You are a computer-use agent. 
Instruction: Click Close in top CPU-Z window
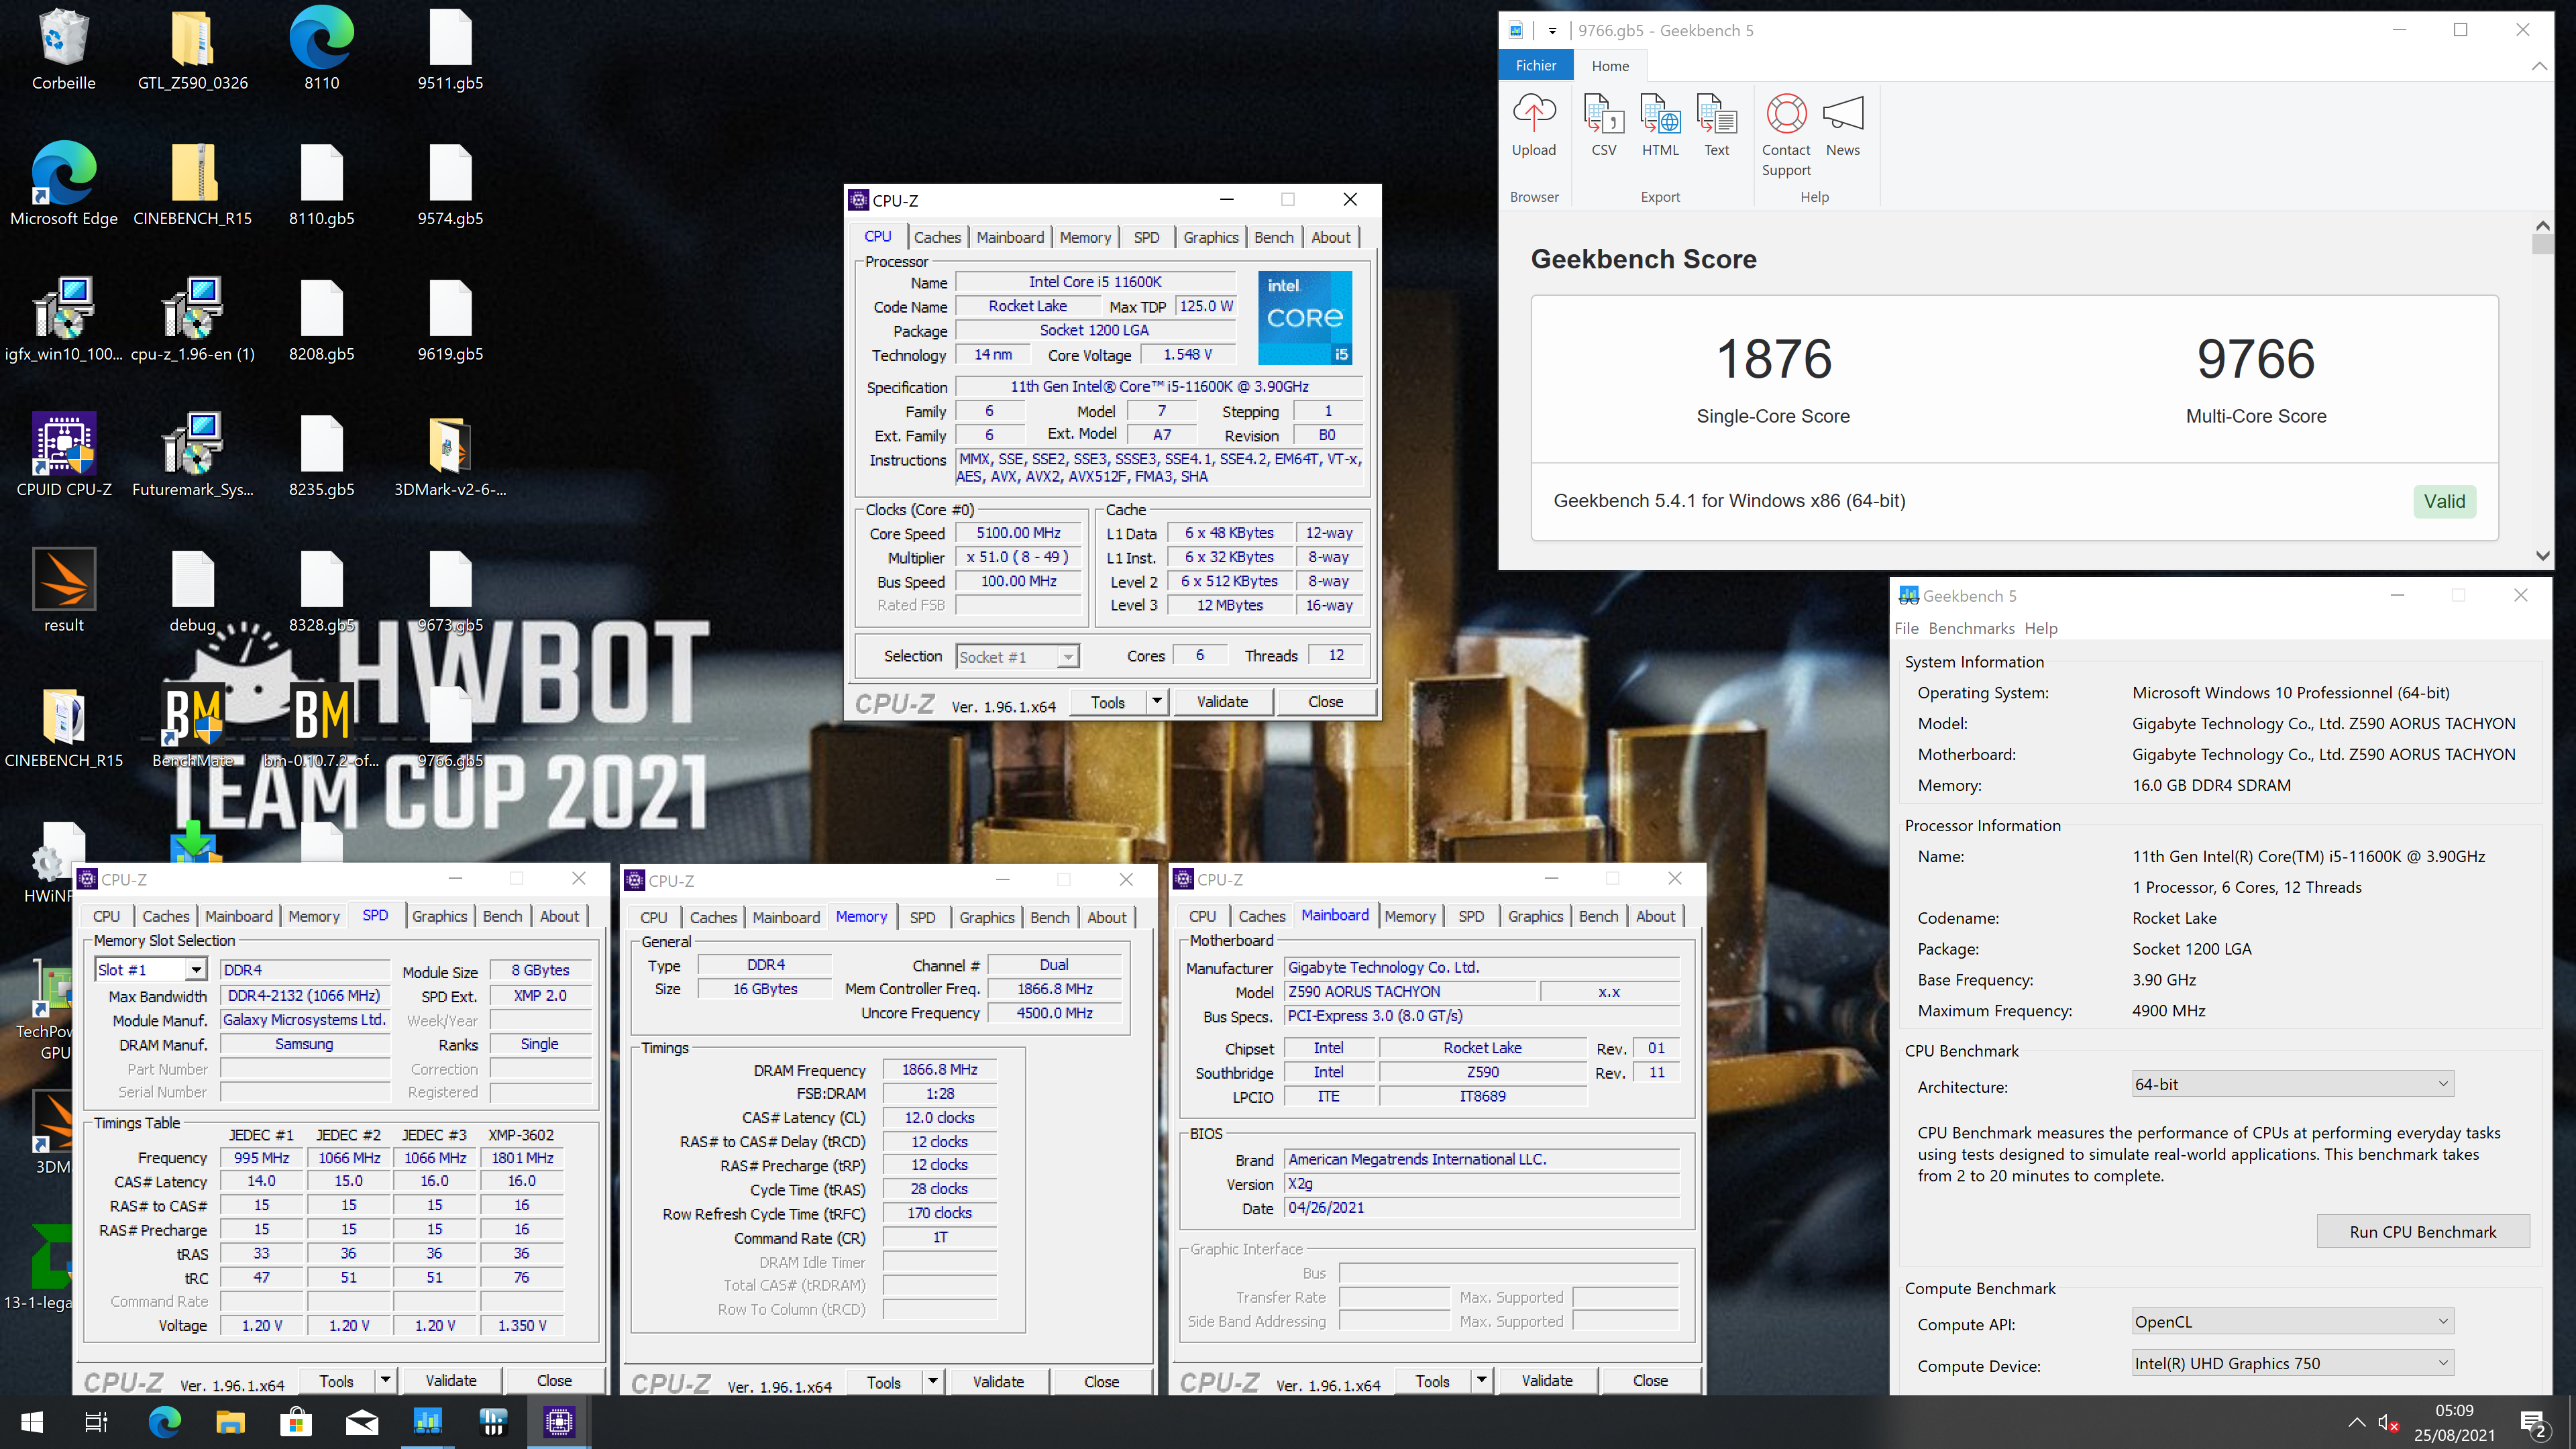point(1325,701)
